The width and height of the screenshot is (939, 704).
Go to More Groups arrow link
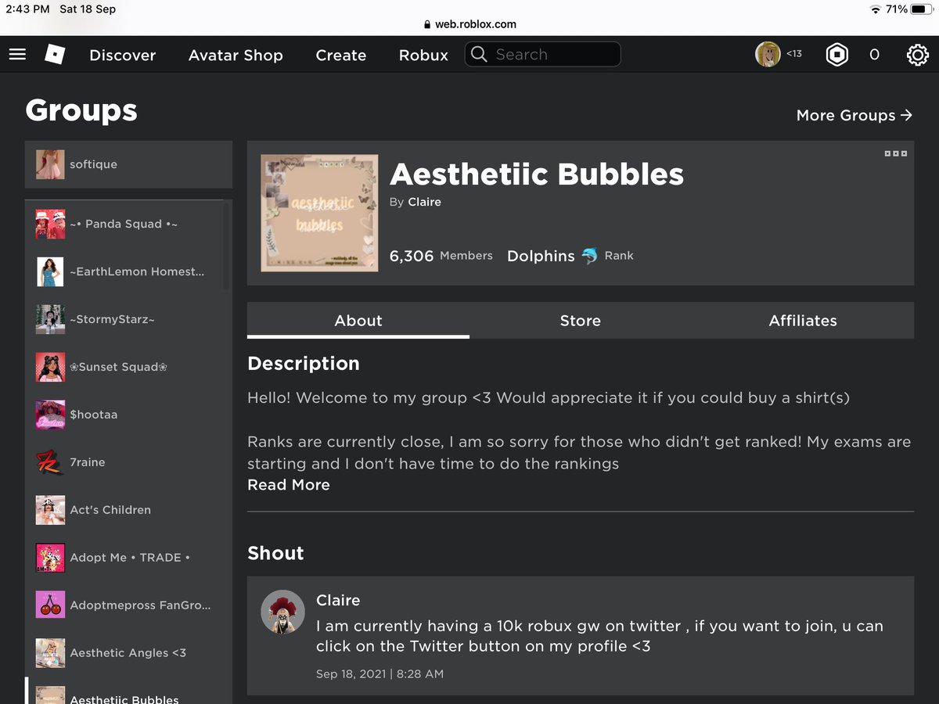click(x=854, y=116)
